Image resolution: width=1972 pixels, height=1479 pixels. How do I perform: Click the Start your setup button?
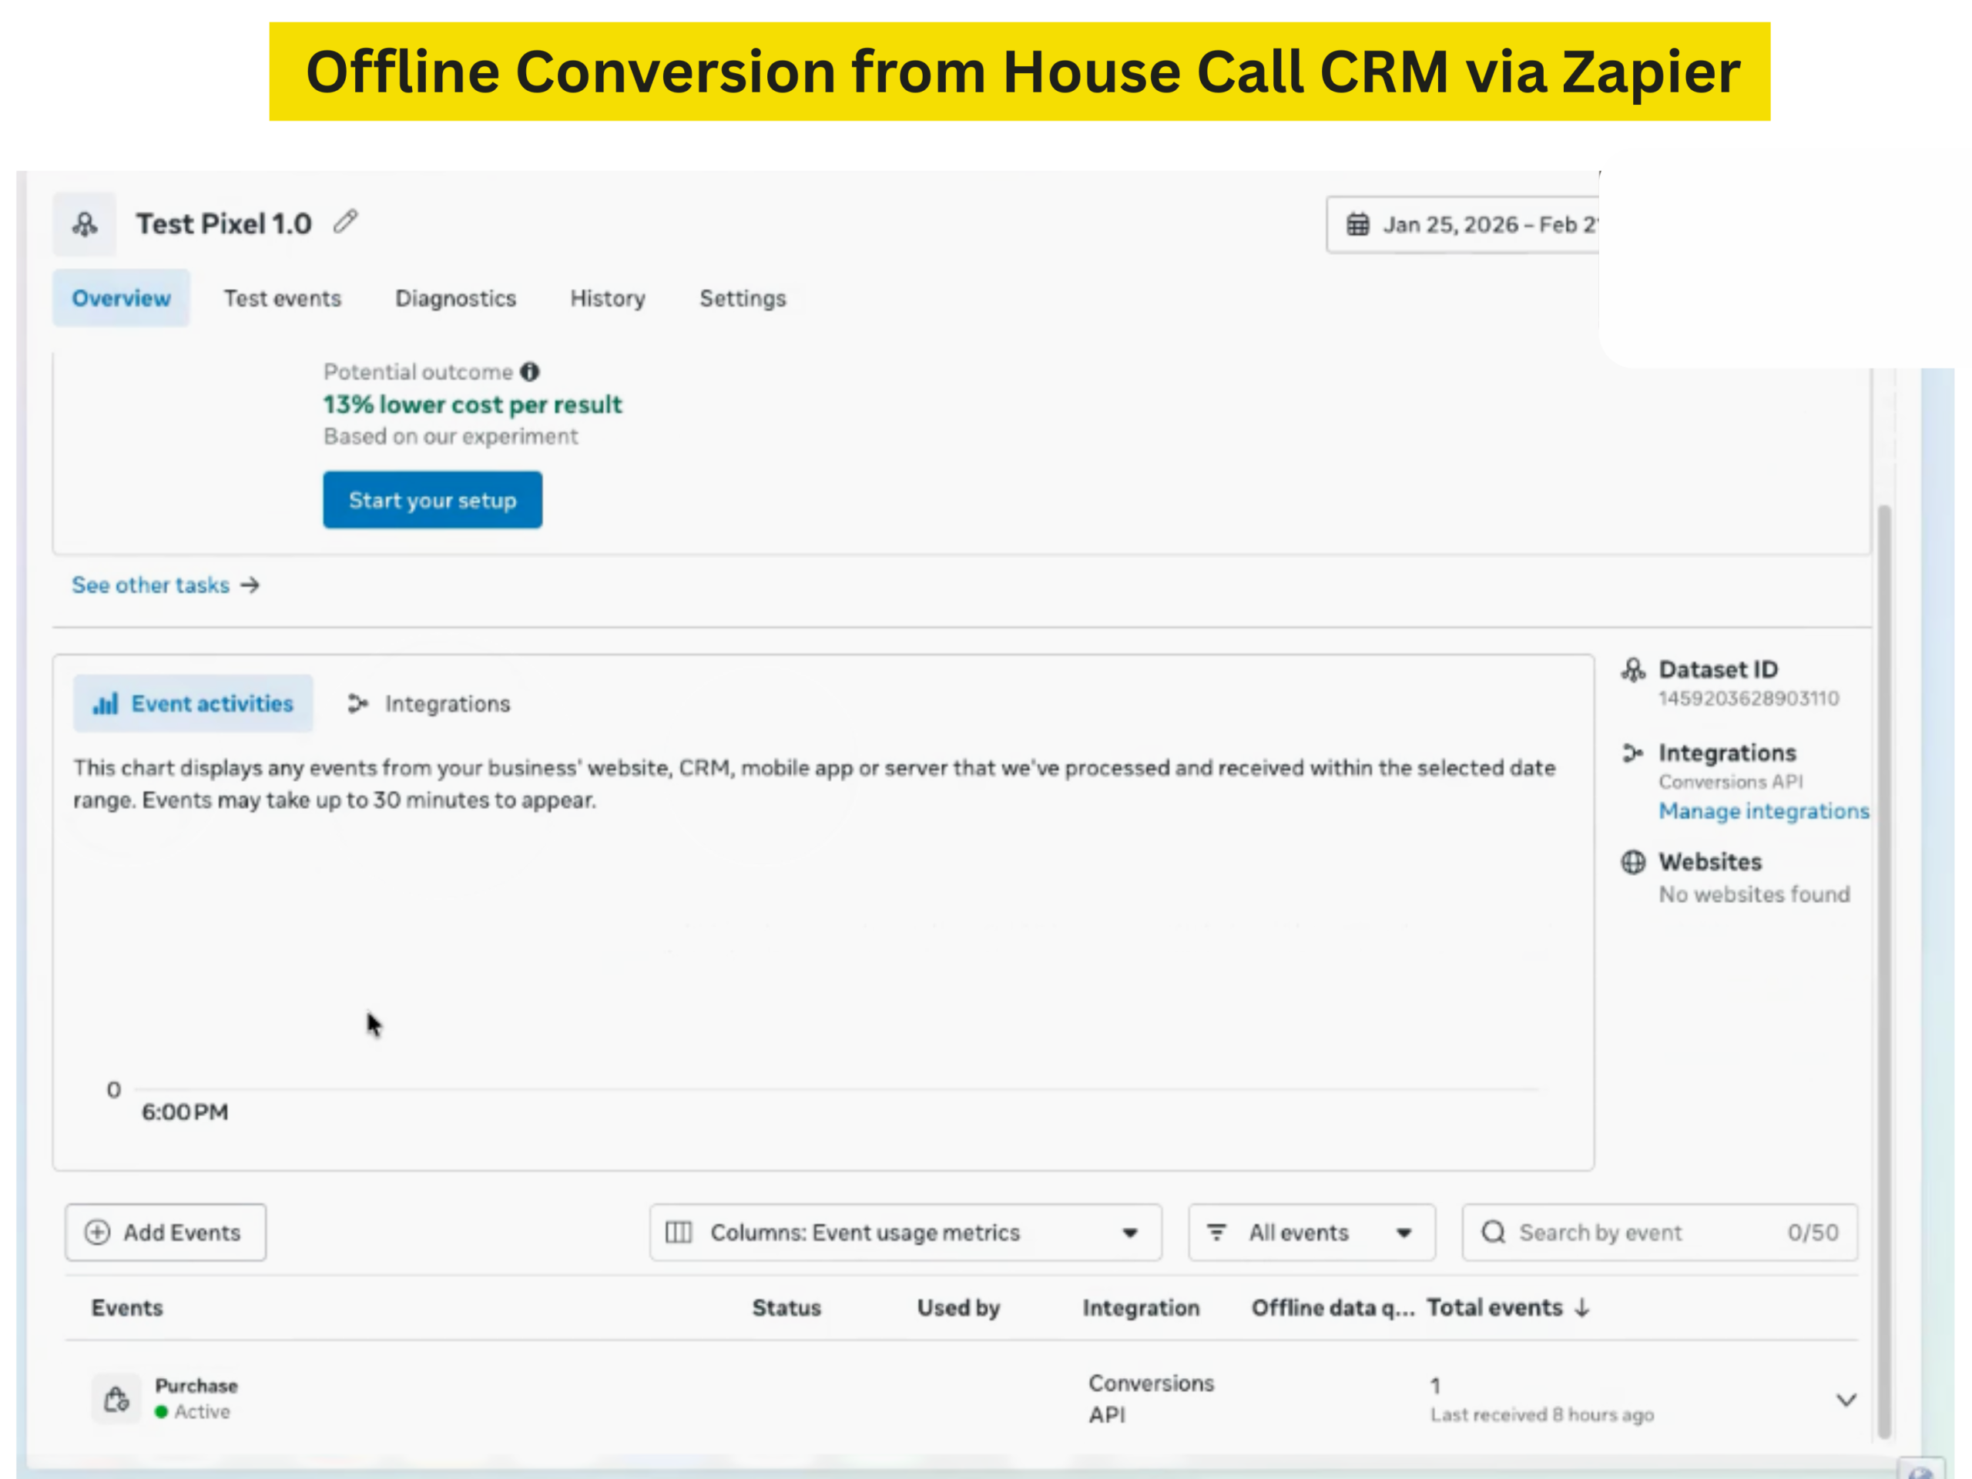pos(432,500)
